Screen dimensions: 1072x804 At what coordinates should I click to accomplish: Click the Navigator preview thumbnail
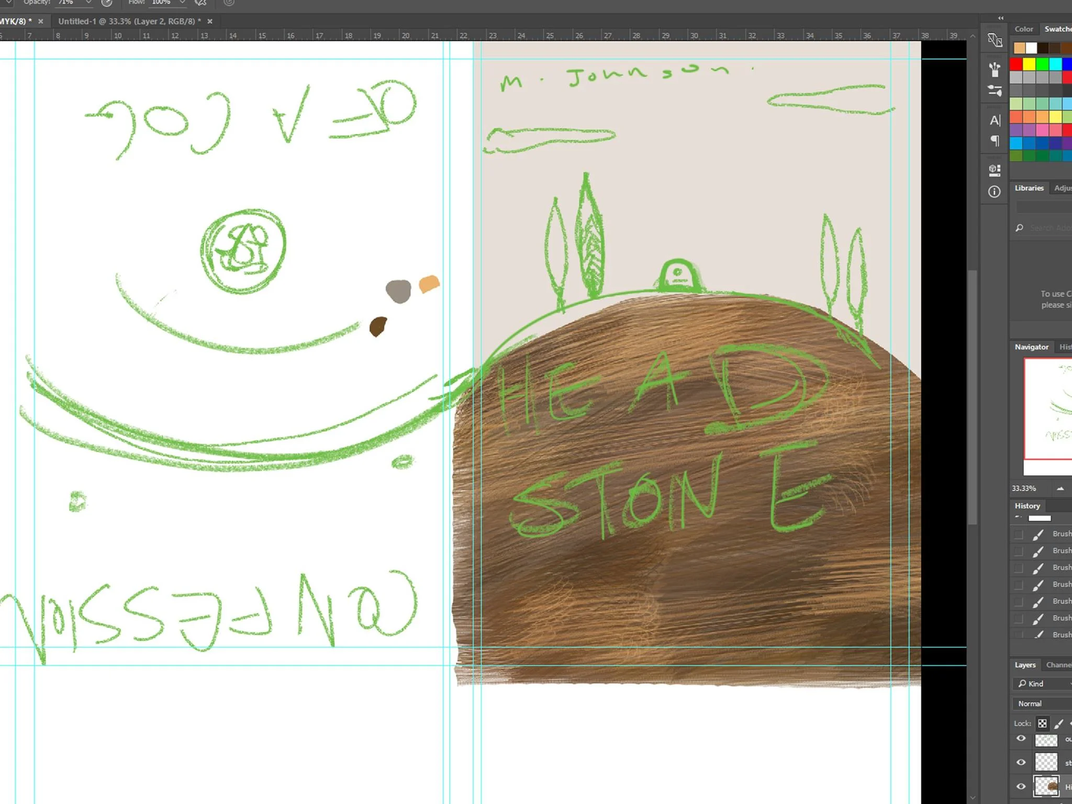1048,408
